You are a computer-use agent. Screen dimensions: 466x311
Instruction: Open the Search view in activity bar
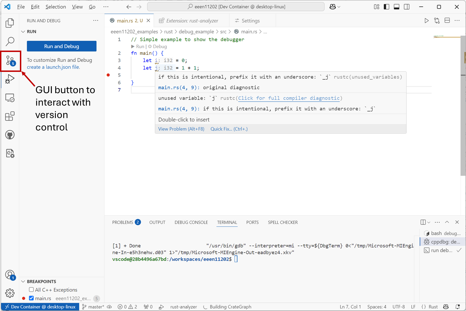10,41
